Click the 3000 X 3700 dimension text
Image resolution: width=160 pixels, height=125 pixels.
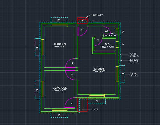60,90
